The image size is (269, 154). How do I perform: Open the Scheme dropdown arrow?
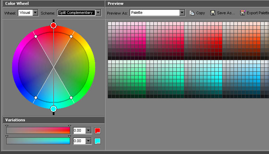pyautogui.click(x=98, y=13)
